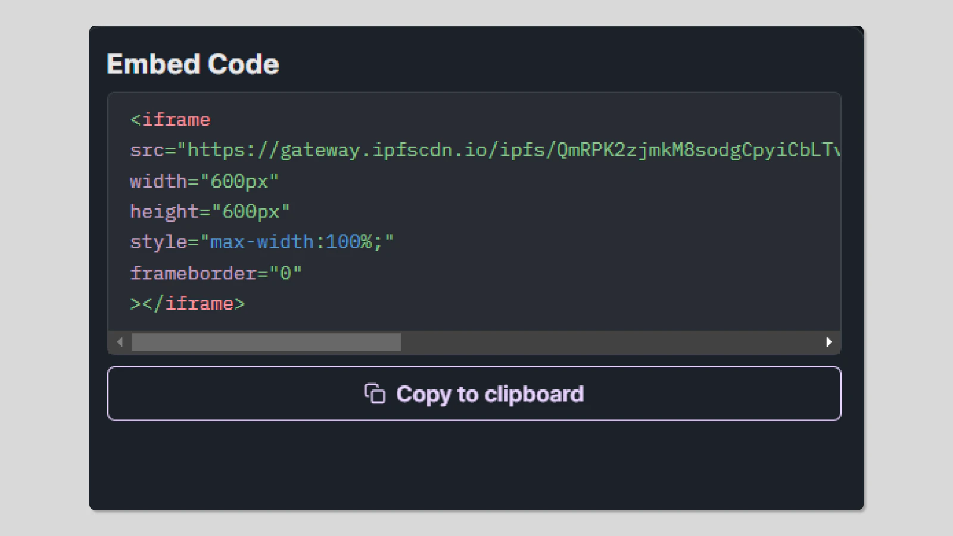Click the closing ></iframe> line
Screen dimensions: 953x536
[x=187, y=304]
